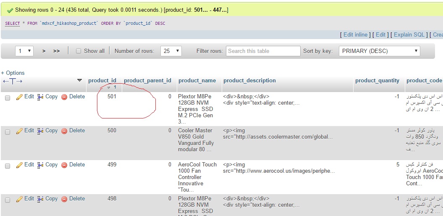Click the quantity value 5 for product 499
Viewport: 443px width, 216px height.
[398, 165]
